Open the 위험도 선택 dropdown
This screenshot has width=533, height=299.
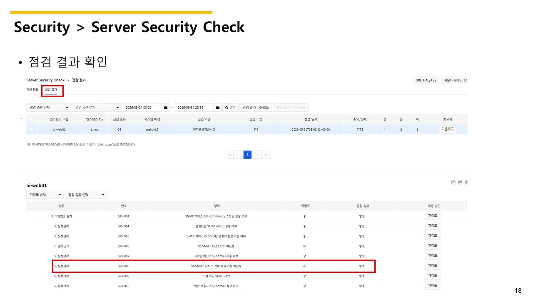[45, 195]
